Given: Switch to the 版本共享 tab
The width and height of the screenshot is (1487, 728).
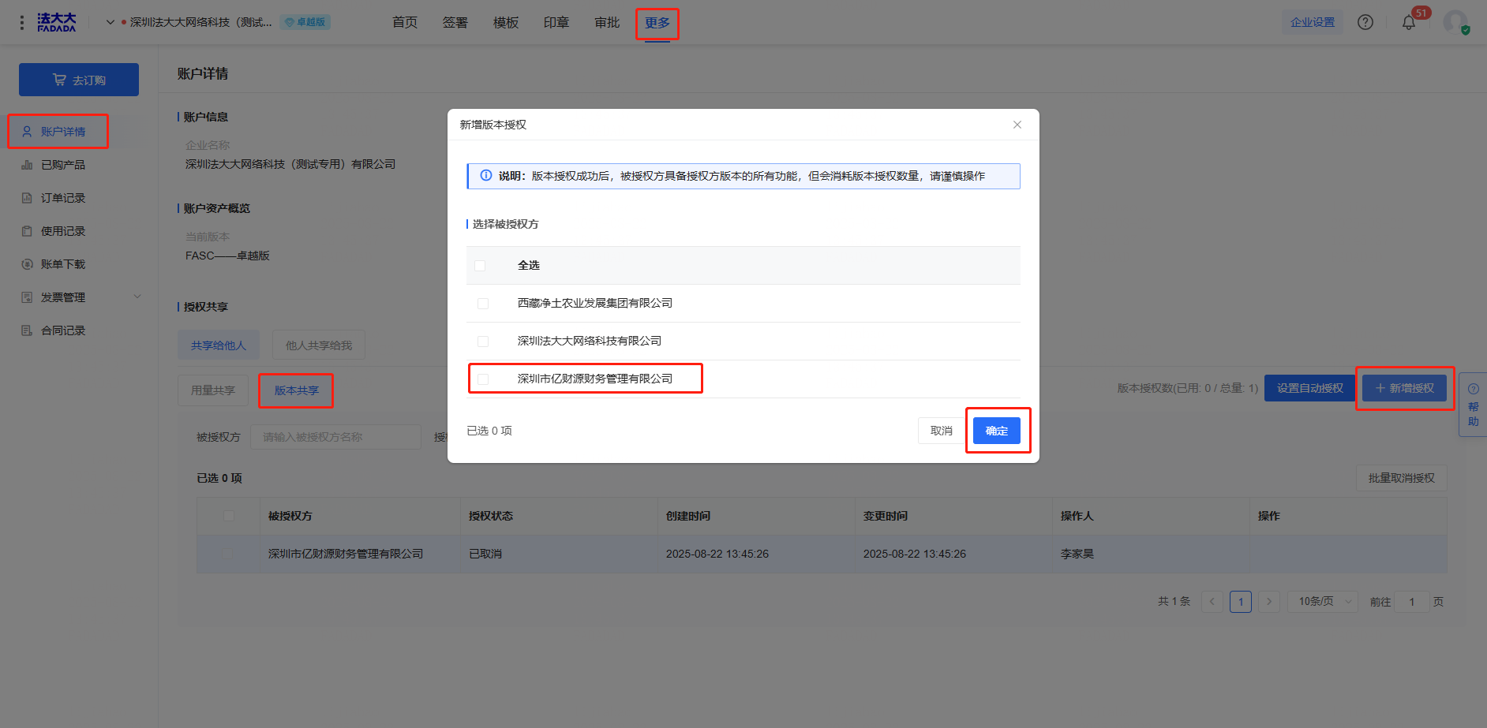Looking at the screenshot, I should pyautogui.click(x=297, y=390).
